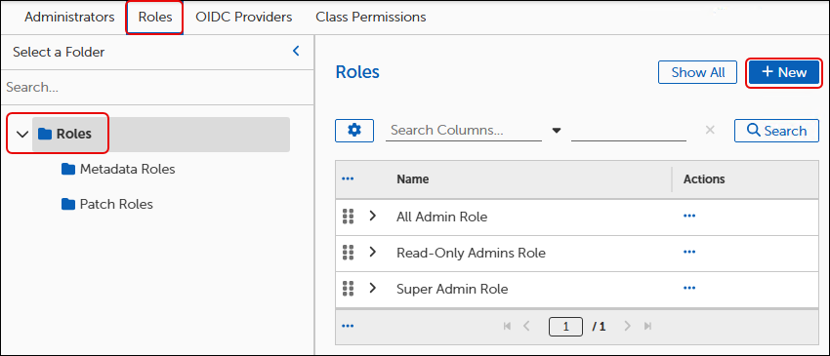The image size is (830, 356).
Task: Click the Metadata Roles folder icon
Action: (x=68, y=170)
